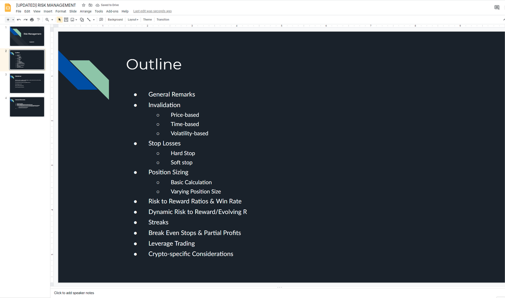Click the Basic Calculation sub-bullet
Image resolution: width=505 pixels, height=298 pixels.
(191, 182)
